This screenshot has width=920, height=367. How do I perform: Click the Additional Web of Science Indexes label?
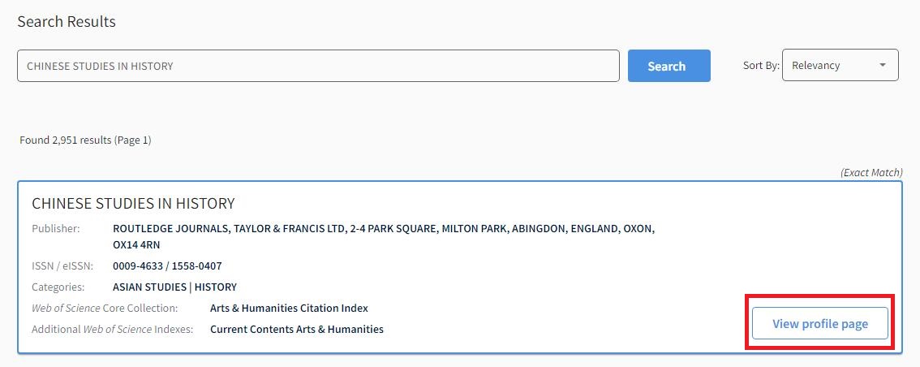point(112,329)
